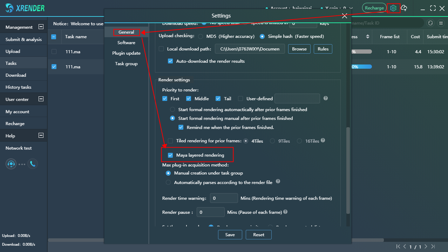The image size is (448, 252).
Task: Click the Save button
Action: (230, 234)
